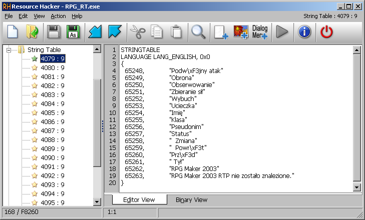
Task: Select resource 4087 : 9
Action: pyautogui.click(x=53, y=130)
